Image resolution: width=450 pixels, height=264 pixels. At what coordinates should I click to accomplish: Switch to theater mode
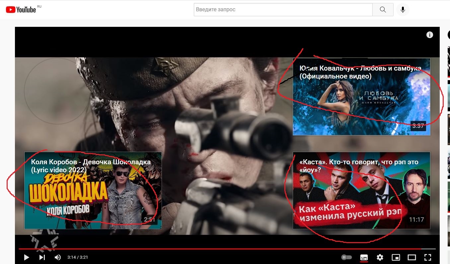click(412, 257)
